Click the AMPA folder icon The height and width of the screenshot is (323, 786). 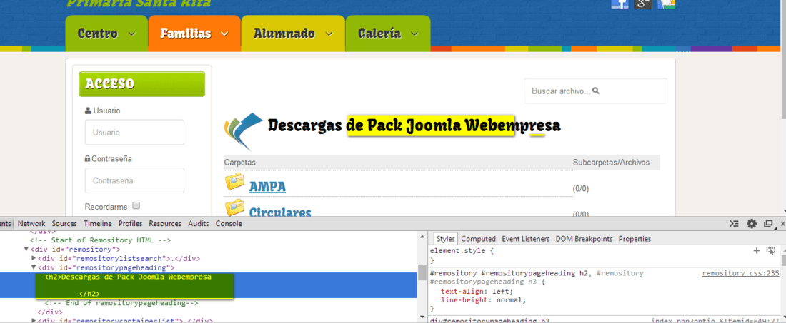234,182
